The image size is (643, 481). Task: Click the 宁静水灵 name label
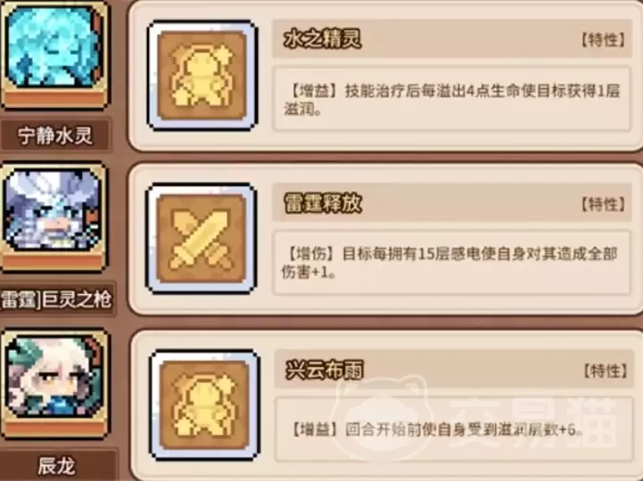click(55, 135)
